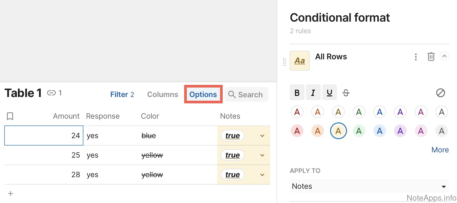Select the blue highlighted A color swatch

[379, 131]
